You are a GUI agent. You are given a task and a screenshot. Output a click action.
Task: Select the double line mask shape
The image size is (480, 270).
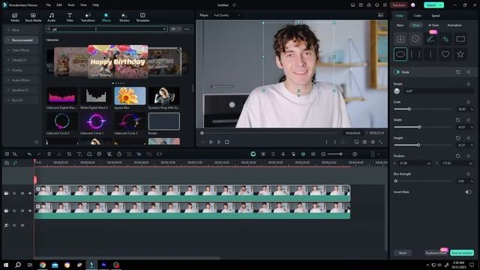pos(415,55)
